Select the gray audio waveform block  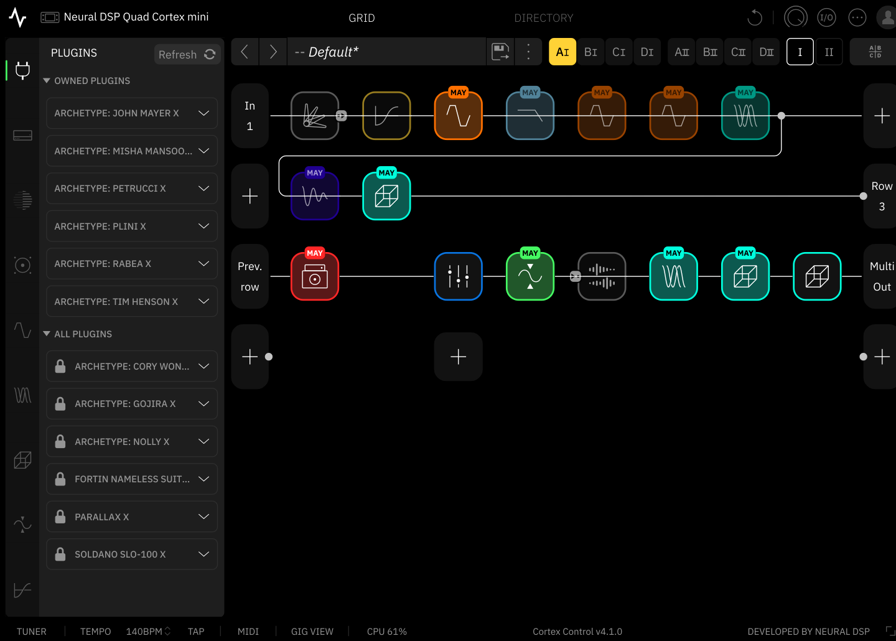[x=602, y=276]
